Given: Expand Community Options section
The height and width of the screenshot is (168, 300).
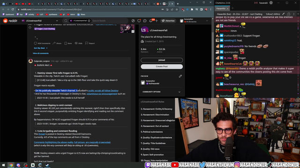Looking at the screenshot, I should click(x=162, y=92).
